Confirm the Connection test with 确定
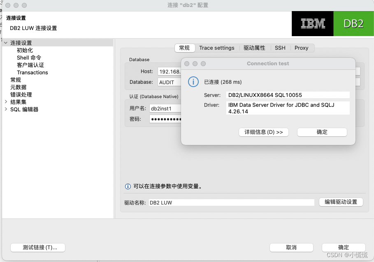 click(x=322, y=132)
